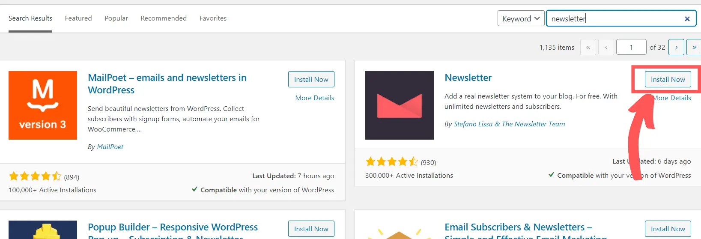Switch to the Popular tab

click(x=116, y=18)
